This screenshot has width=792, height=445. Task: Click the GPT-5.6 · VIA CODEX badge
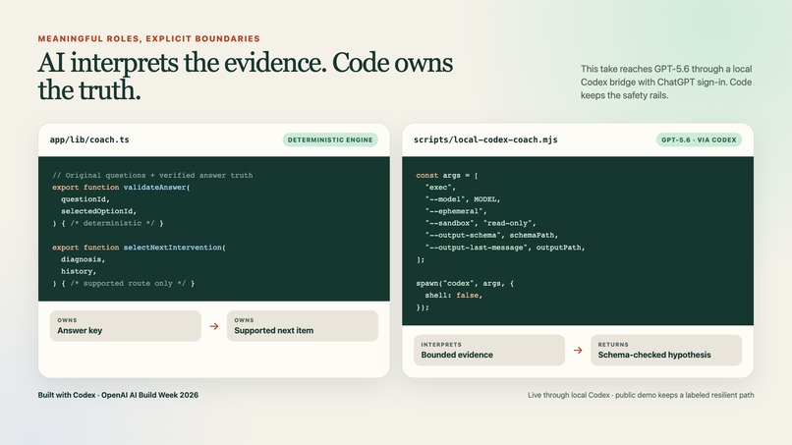[699, 139]
